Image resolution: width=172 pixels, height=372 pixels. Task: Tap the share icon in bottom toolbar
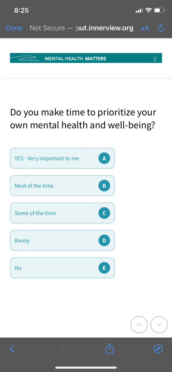pyautogui.click(x=109, y=348)
